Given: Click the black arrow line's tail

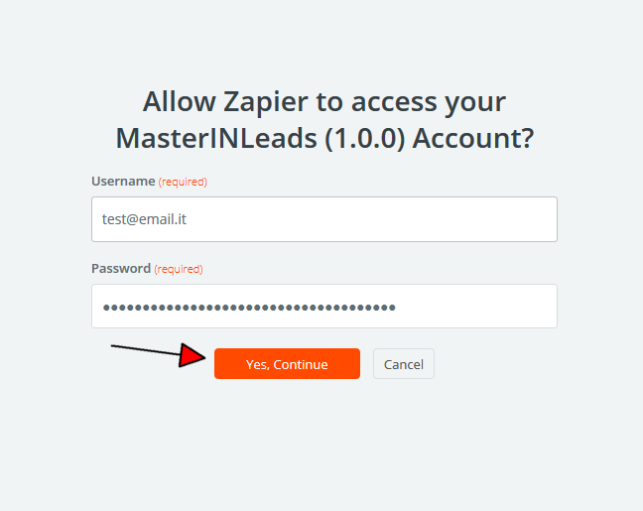Looking at the screenshot, I should pyautogui.click(x=115, y=346).
